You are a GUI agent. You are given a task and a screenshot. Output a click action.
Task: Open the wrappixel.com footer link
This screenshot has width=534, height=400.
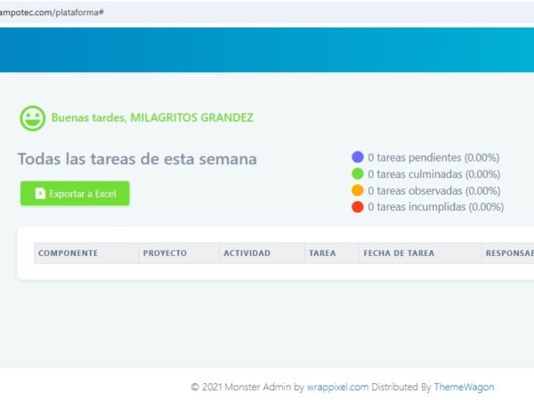[x=337, y=387]
